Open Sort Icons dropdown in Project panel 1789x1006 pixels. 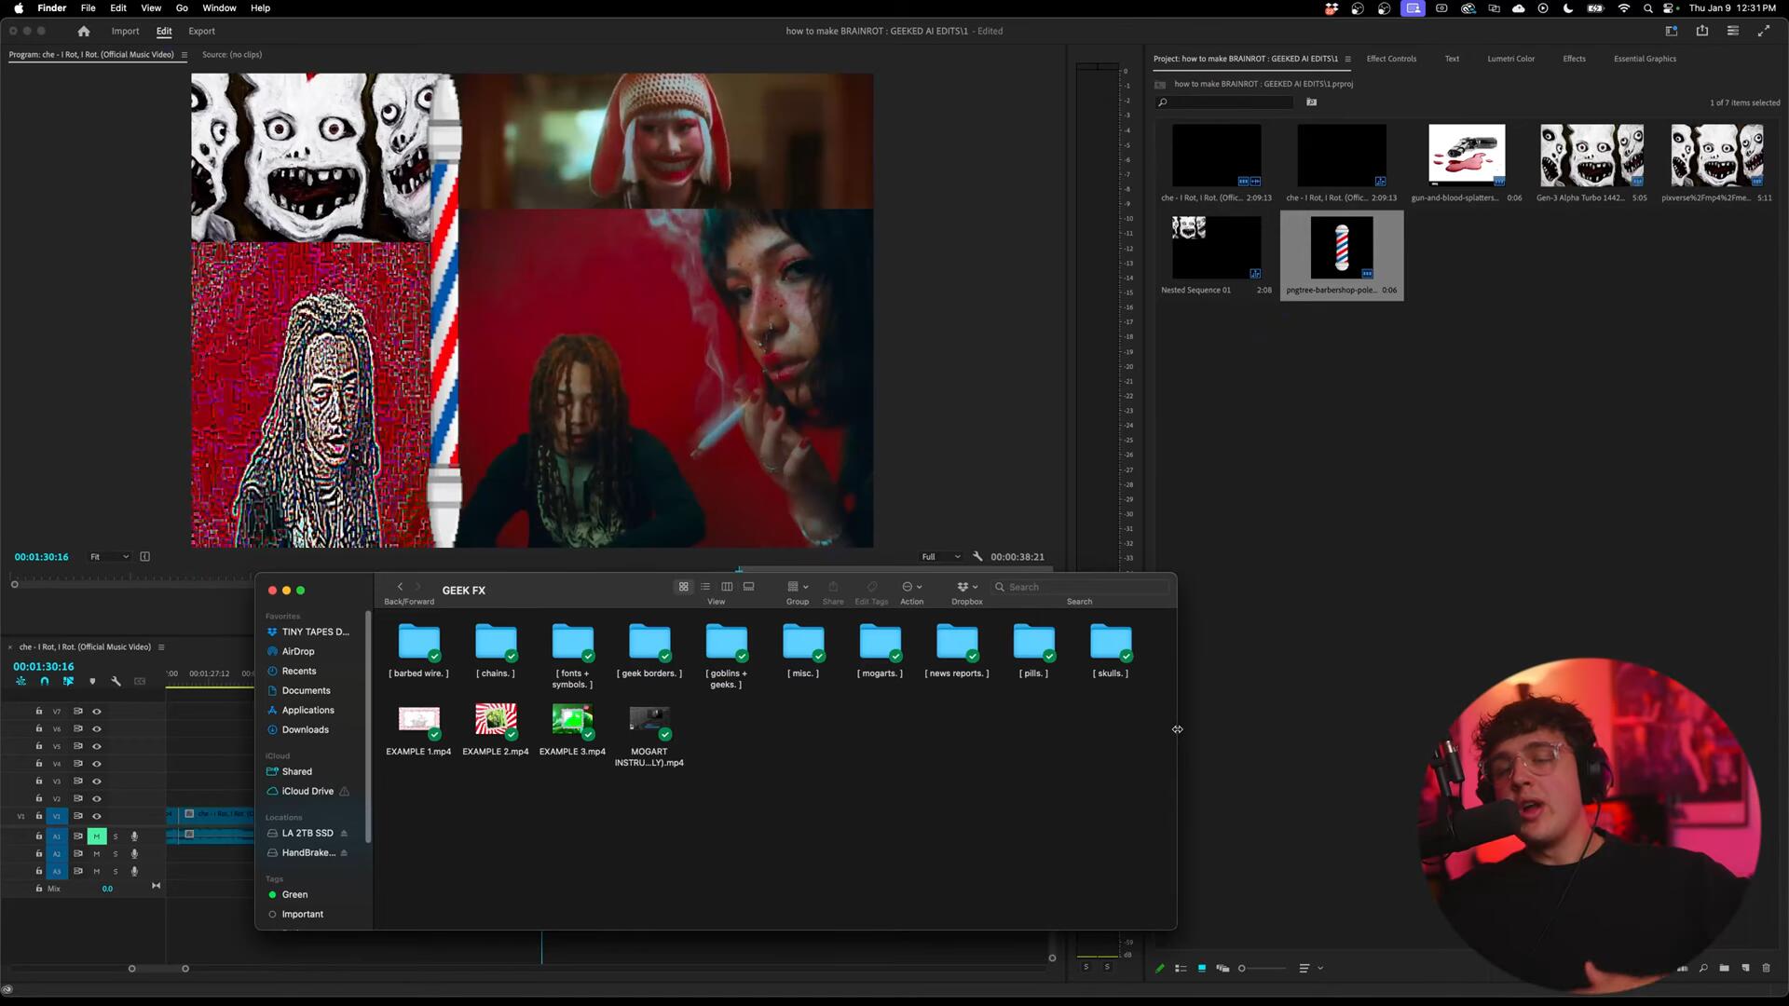pyautogui.click(x=1309, y=968)
